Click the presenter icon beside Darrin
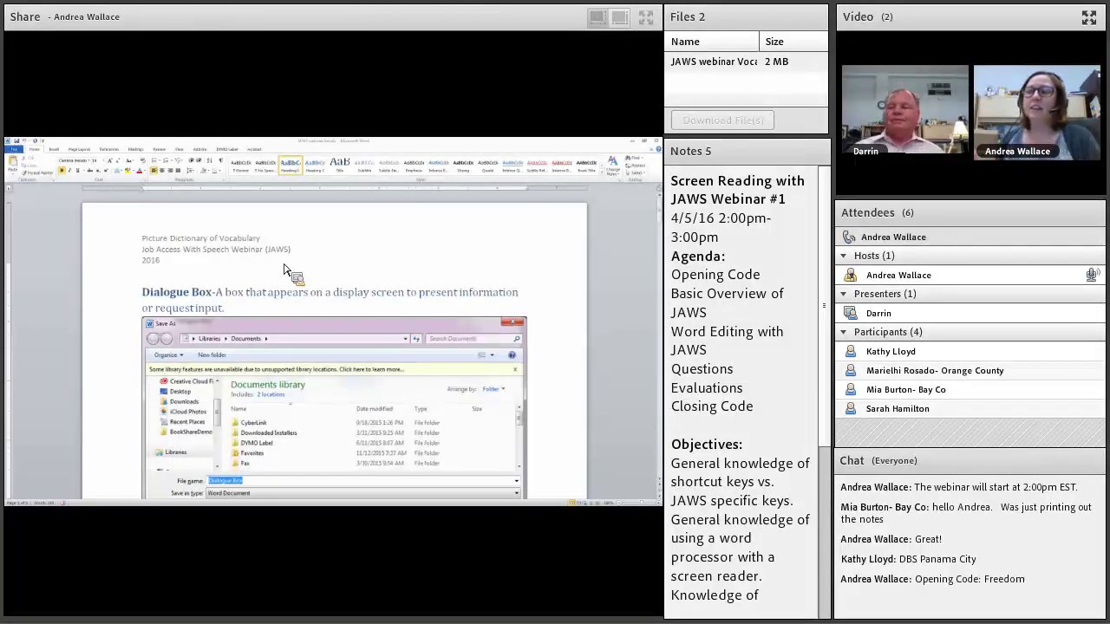1110x624 pixels. tap(851, 313)
